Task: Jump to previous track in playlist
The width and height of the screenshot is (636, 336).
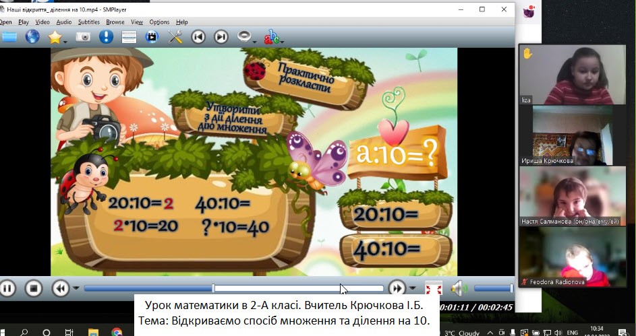Action: click(x=198, y=36)
